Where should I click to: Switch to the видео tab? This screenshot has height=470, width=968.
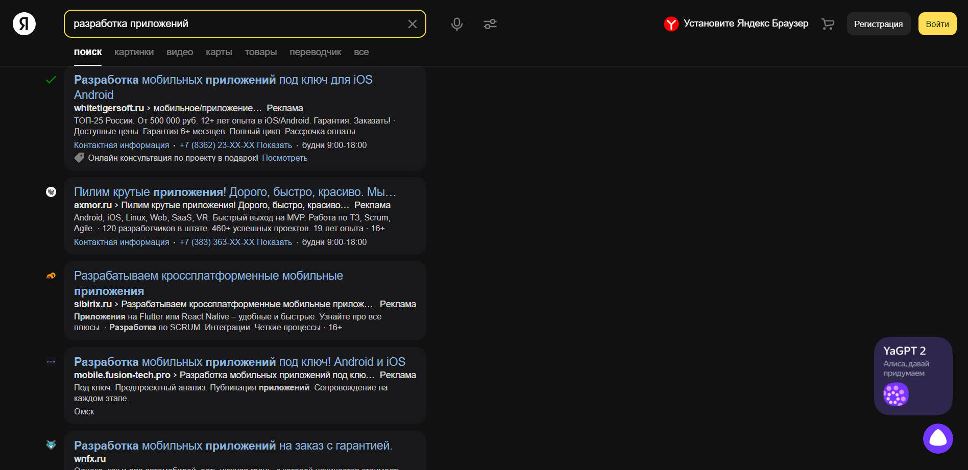tap(180, 52)
